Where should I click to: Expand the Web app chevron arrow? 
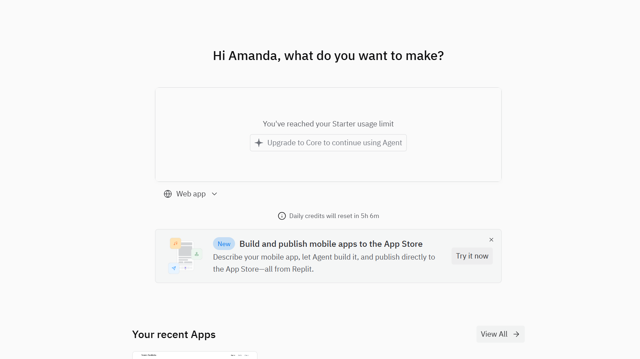[214, 194]
